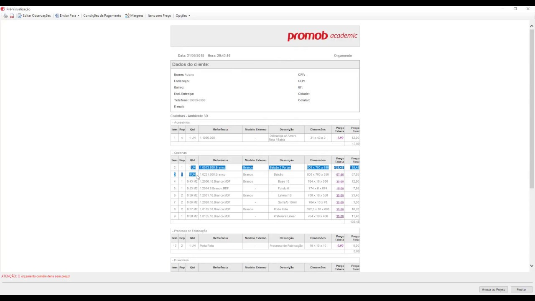Click reference 1.2020.18.Branco.MDF
535x301 pixels.
point(215,202)
